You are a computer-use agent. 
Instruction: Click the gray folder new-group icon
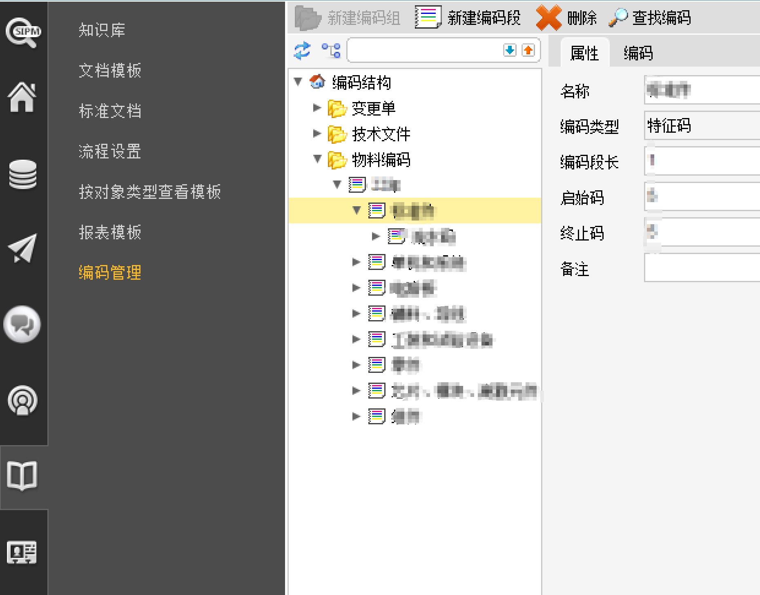click(x=309, y=18)
